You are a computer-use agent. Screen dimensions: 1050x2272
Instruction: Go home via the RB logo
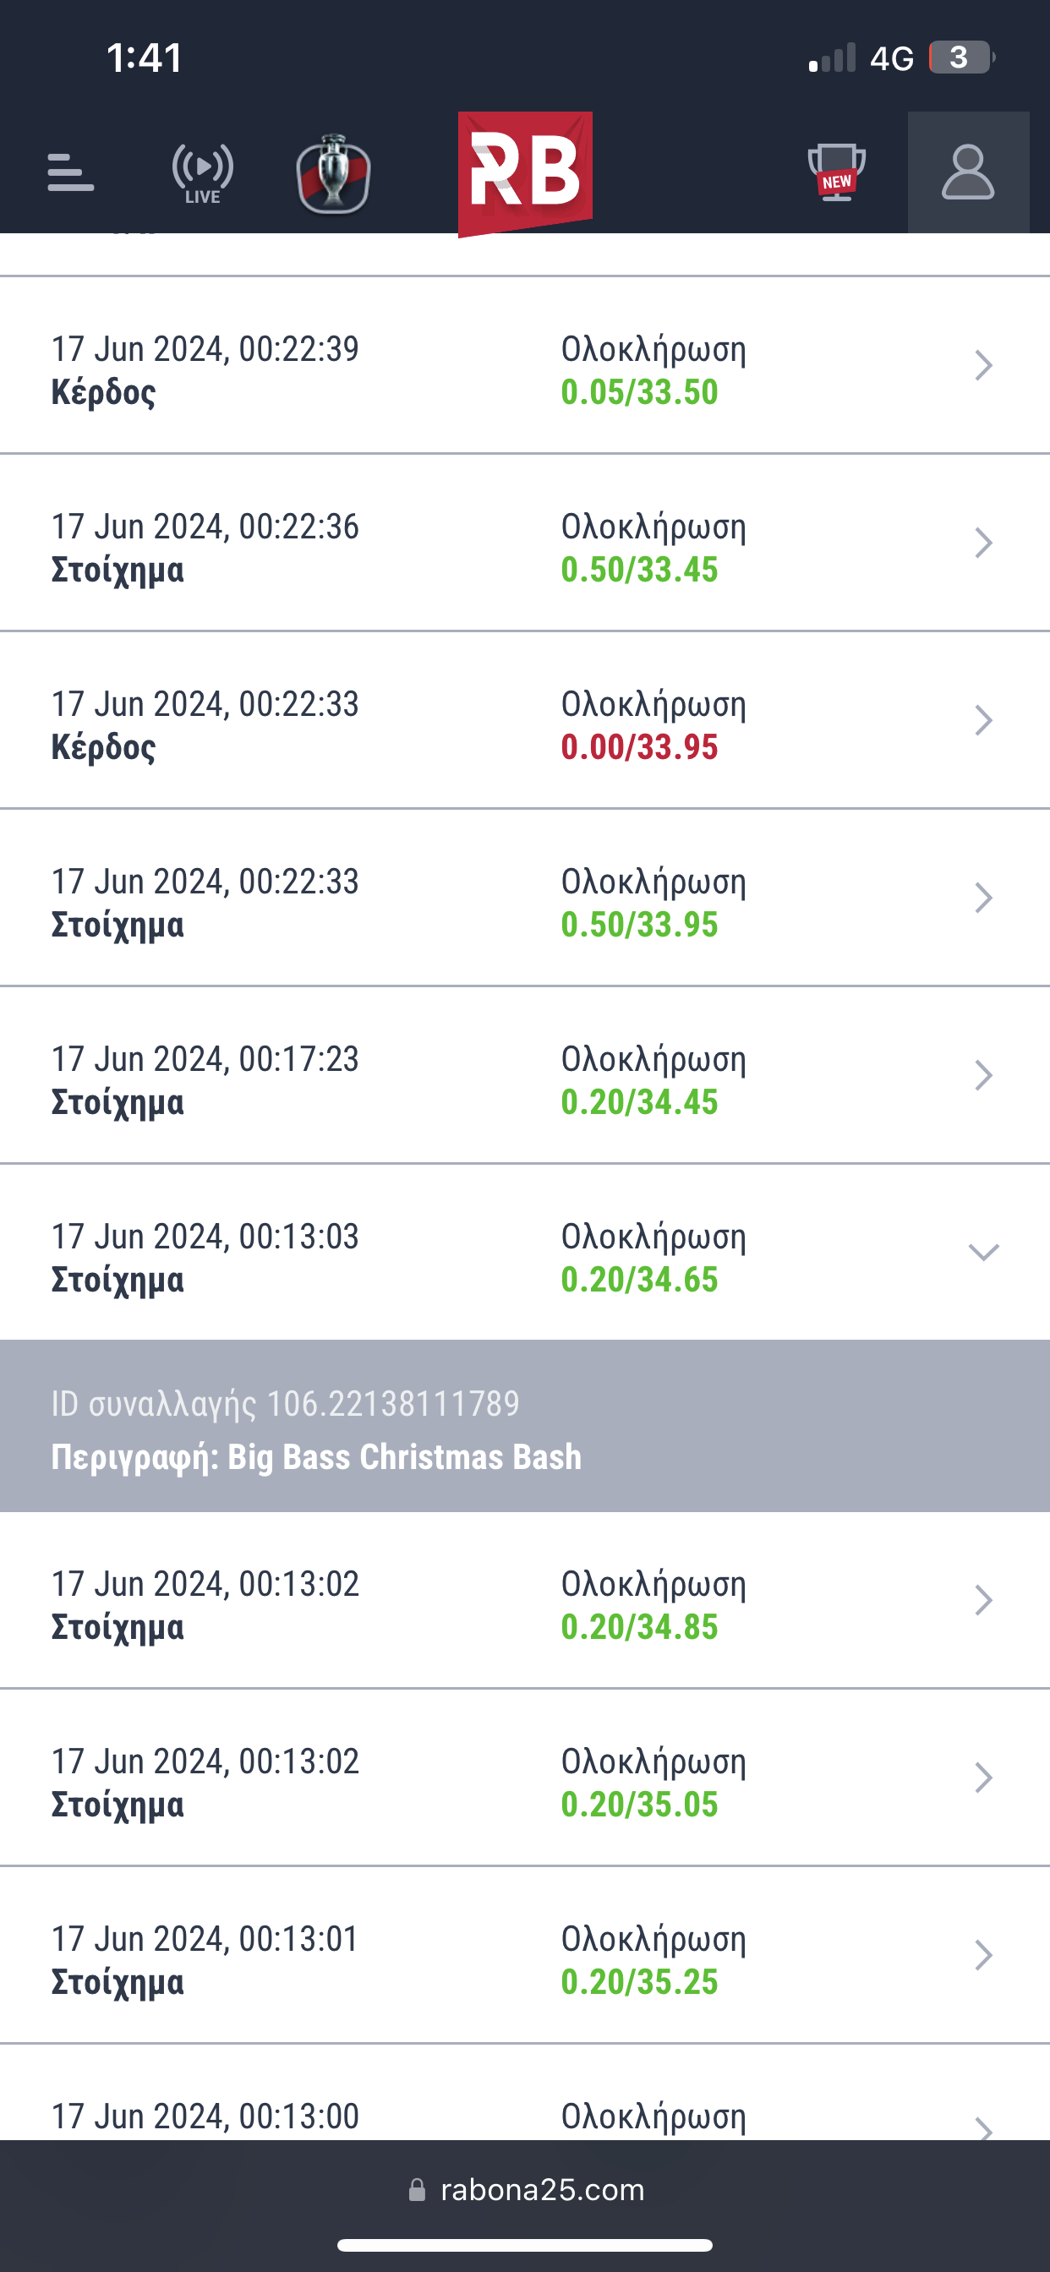point(525,173)
